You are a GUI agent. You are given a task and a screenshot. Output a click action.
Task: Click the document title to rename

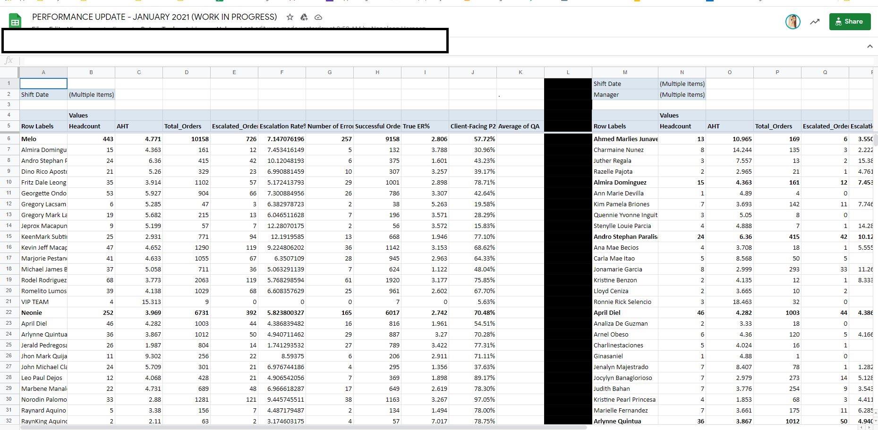154,17
